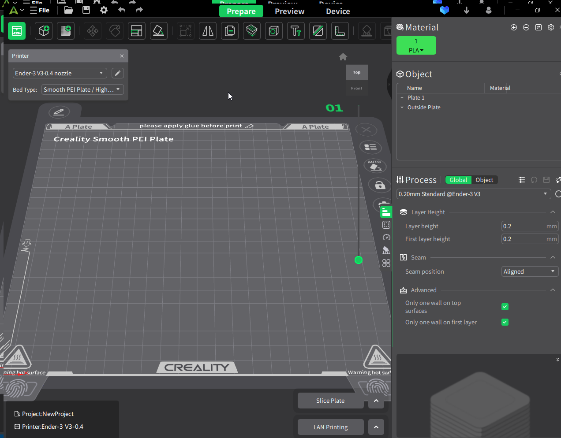Select the support process category icon
The image size is (561, 438).
point(386,250)
